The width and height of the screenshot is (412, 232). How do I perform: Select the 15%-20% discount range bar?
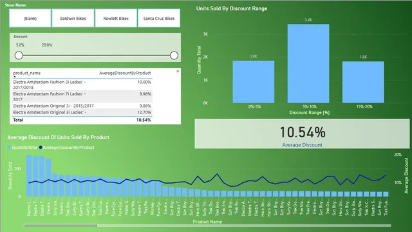(x=363, y=82)
